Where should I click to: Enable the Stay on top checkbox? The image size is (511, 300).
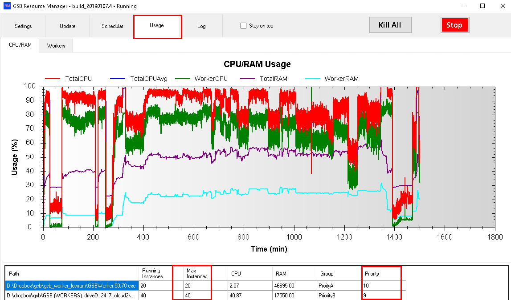coord(243,26)
